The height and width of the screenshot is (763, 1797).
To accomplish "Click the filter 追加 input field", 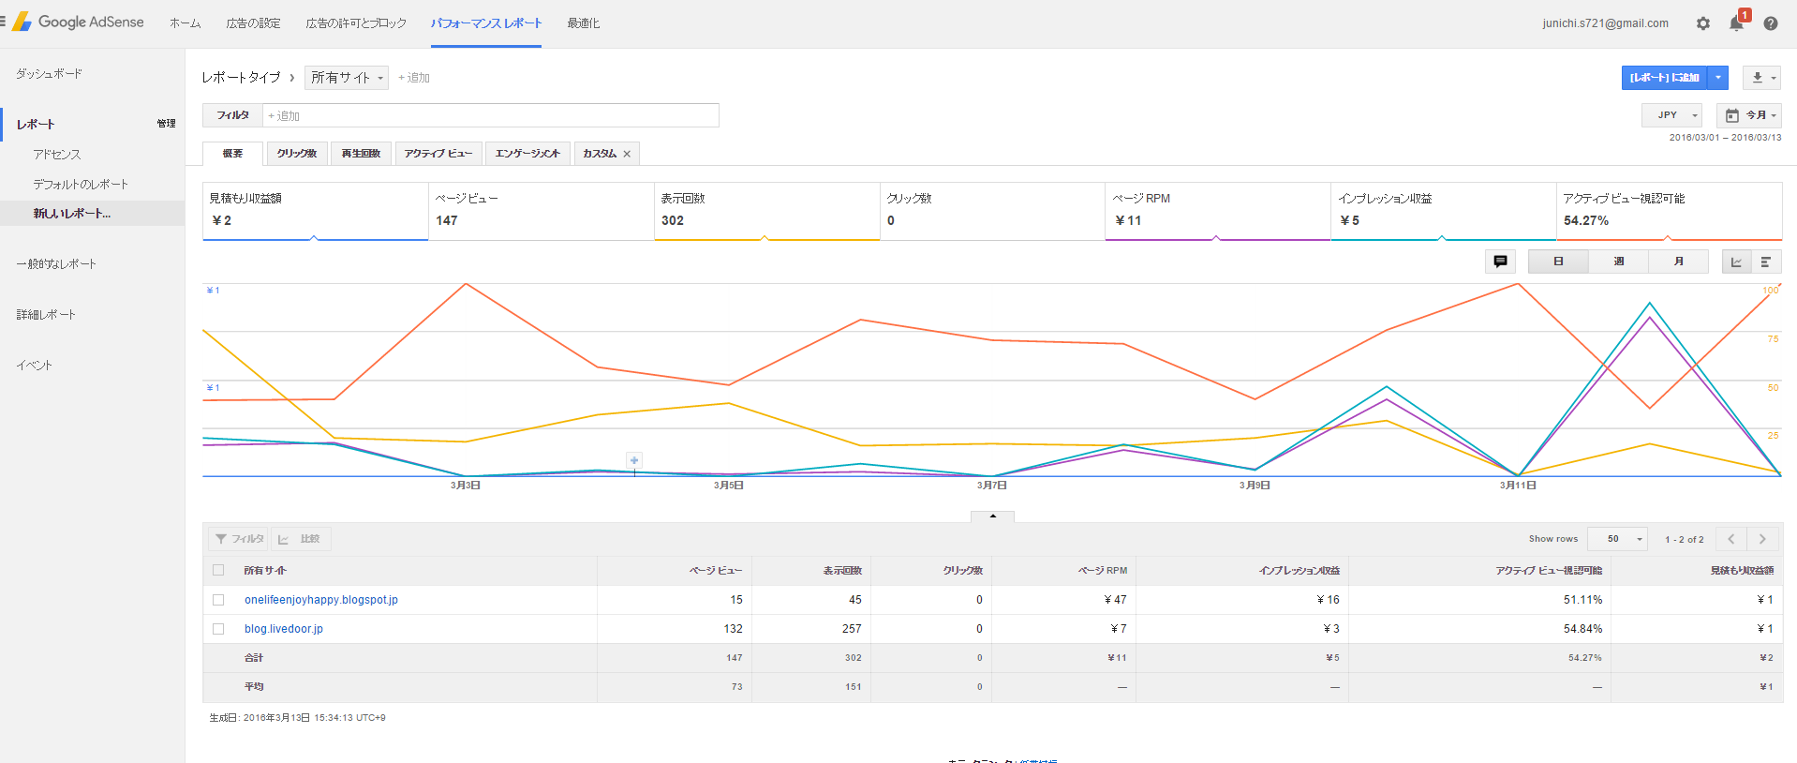I will [x=491, y=115].
